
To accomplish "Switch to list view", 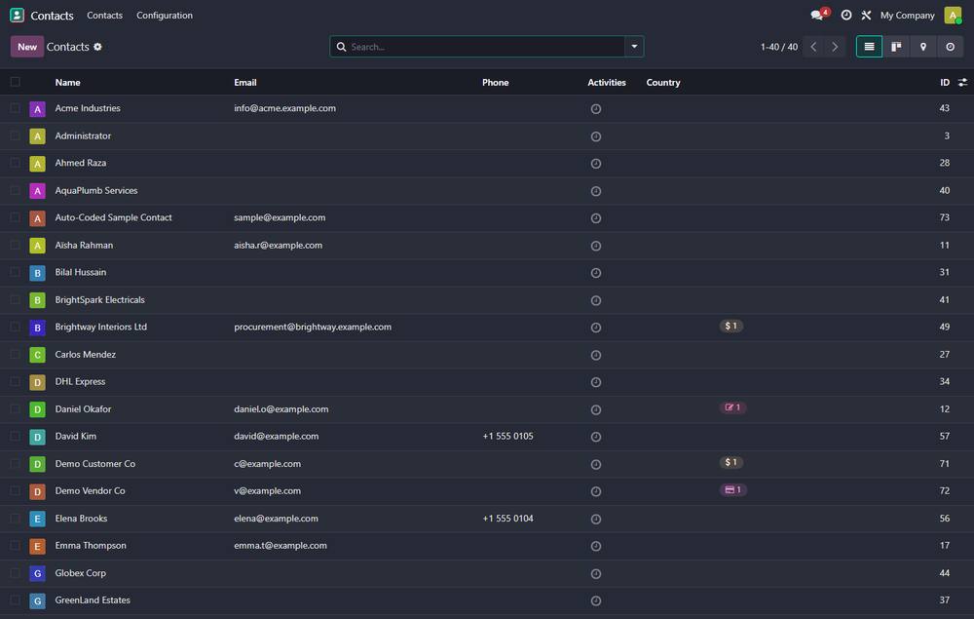I will [869, 47].
